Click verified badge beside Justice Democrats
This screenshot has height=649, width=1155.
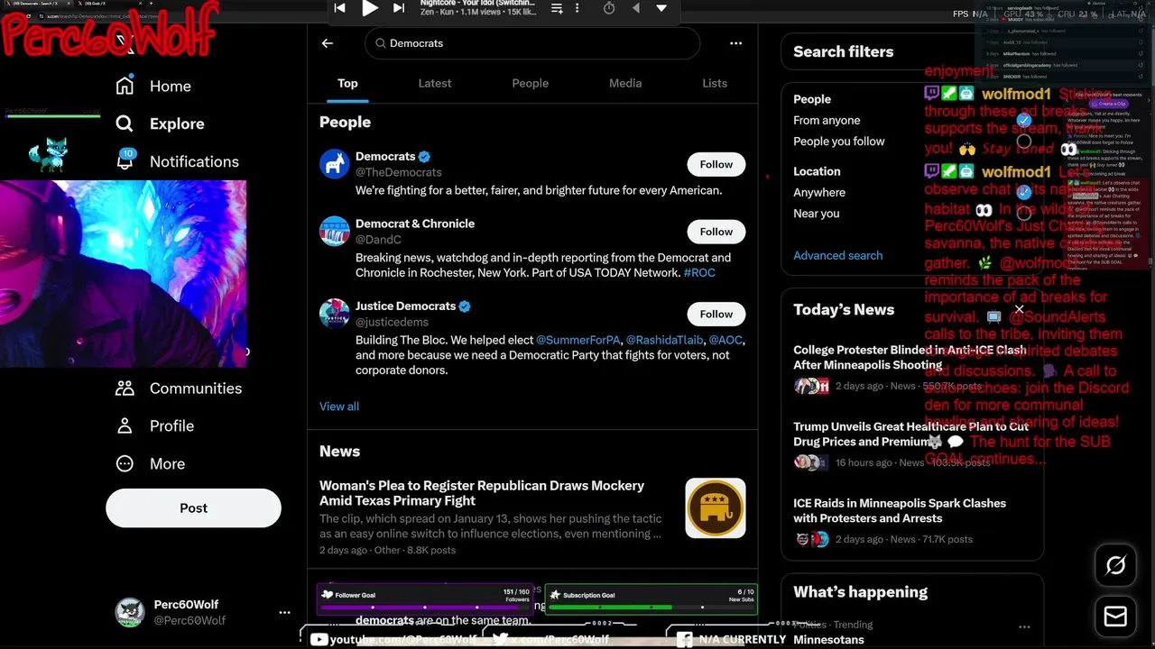(x=465, y=306)
